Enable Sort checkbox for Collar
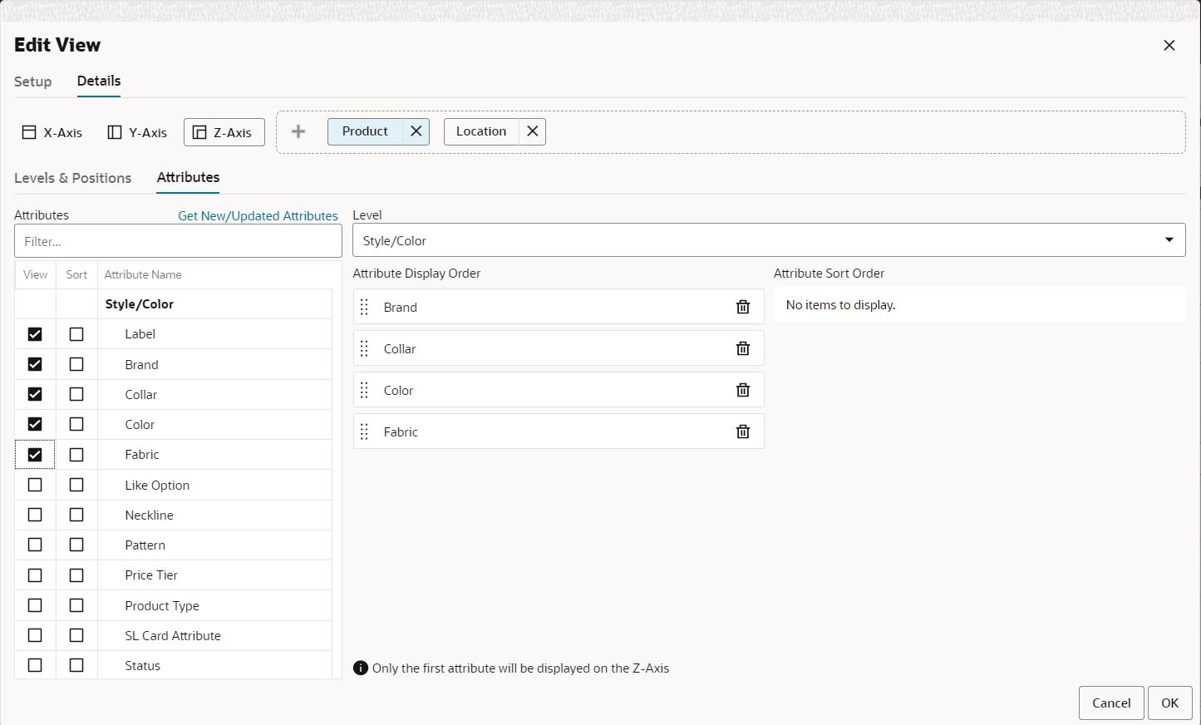The height and width of the screenshot is (725, 1201). 76,394
